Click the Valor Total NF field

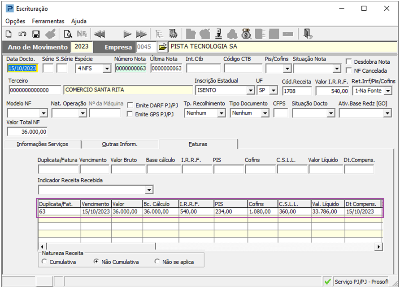(27, 132)
